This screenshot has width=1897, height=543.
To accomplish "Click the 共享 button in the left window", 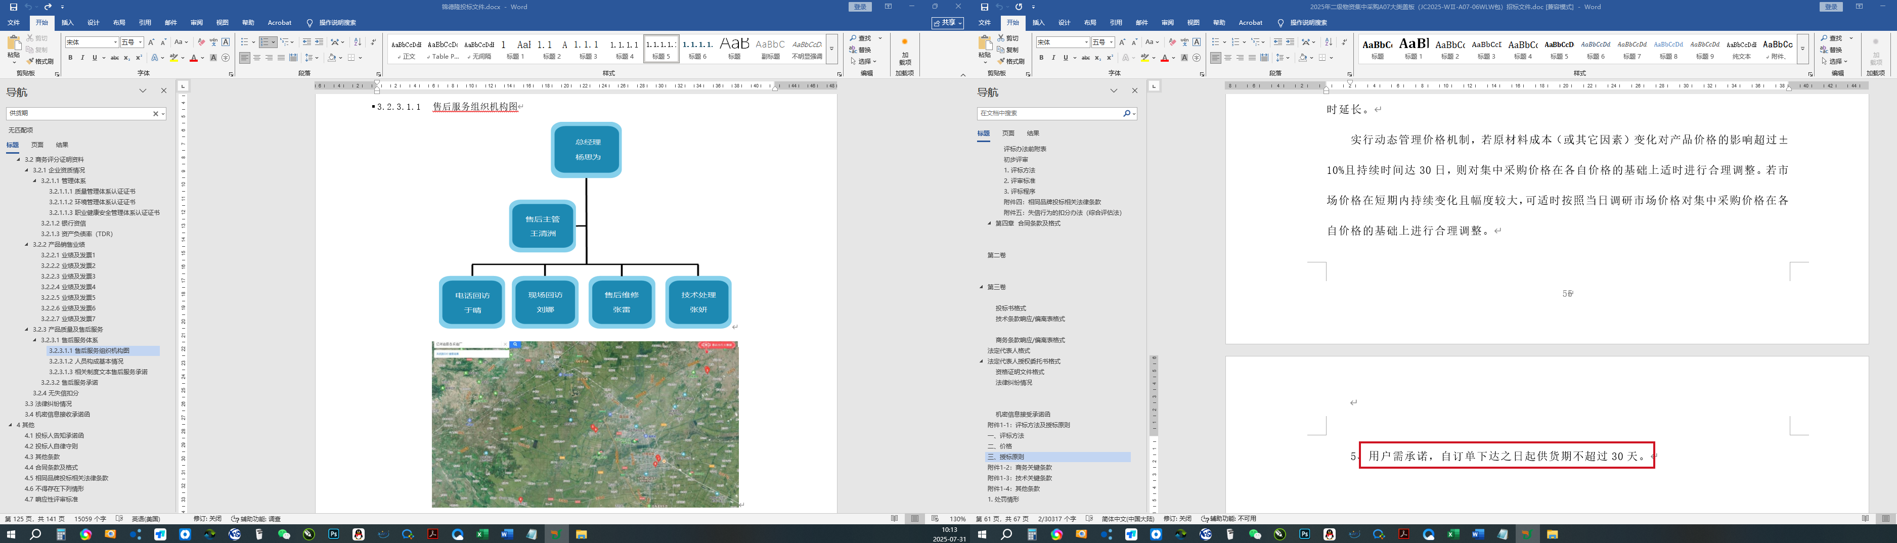I will (947, 23).
